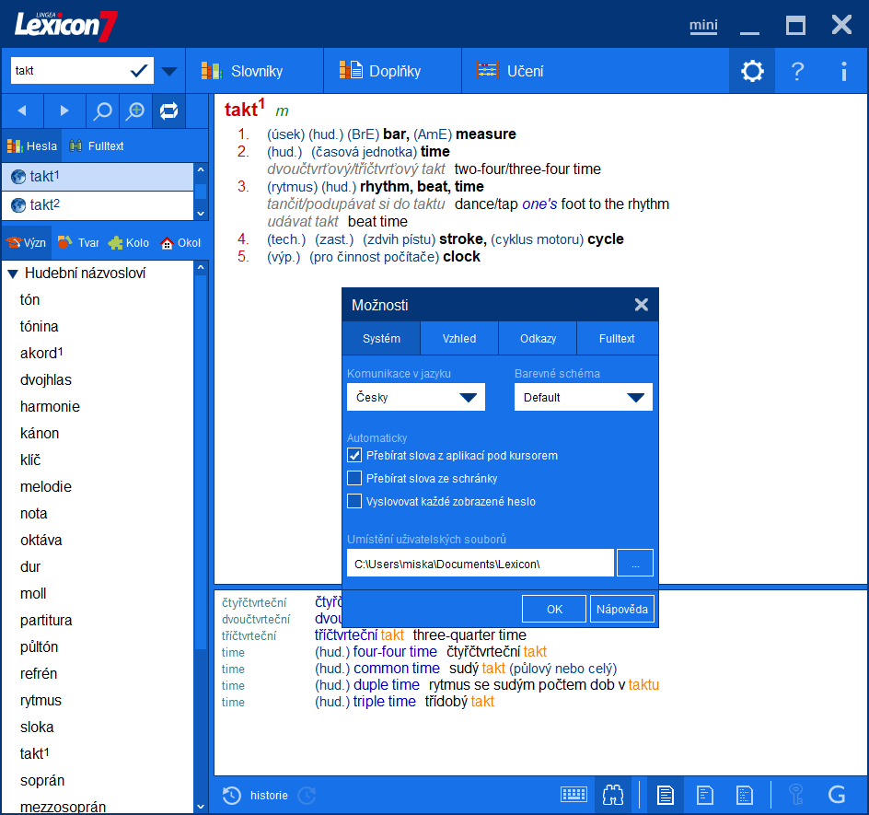Screen dimensions: 869x815
Task: Open the Barevné schéma dropdown
Action: [x=583, y=397]
